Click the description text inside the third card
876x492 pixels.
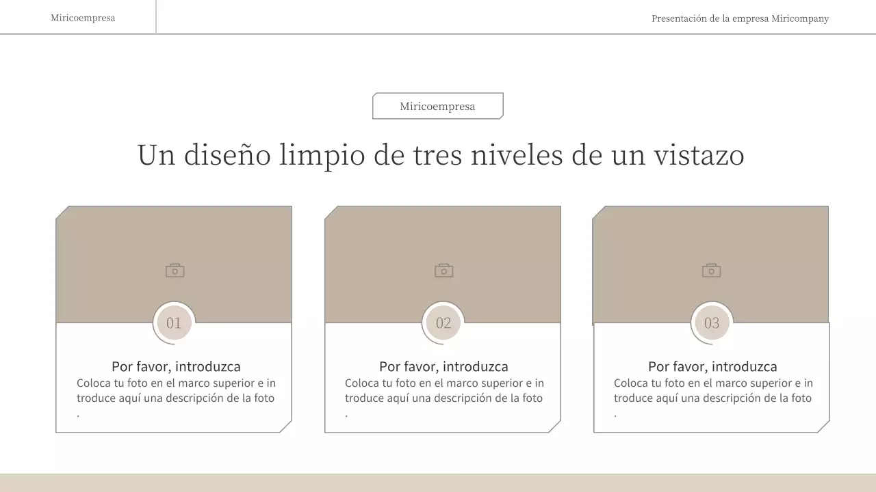pyautogui.click(x=713, y=390)
